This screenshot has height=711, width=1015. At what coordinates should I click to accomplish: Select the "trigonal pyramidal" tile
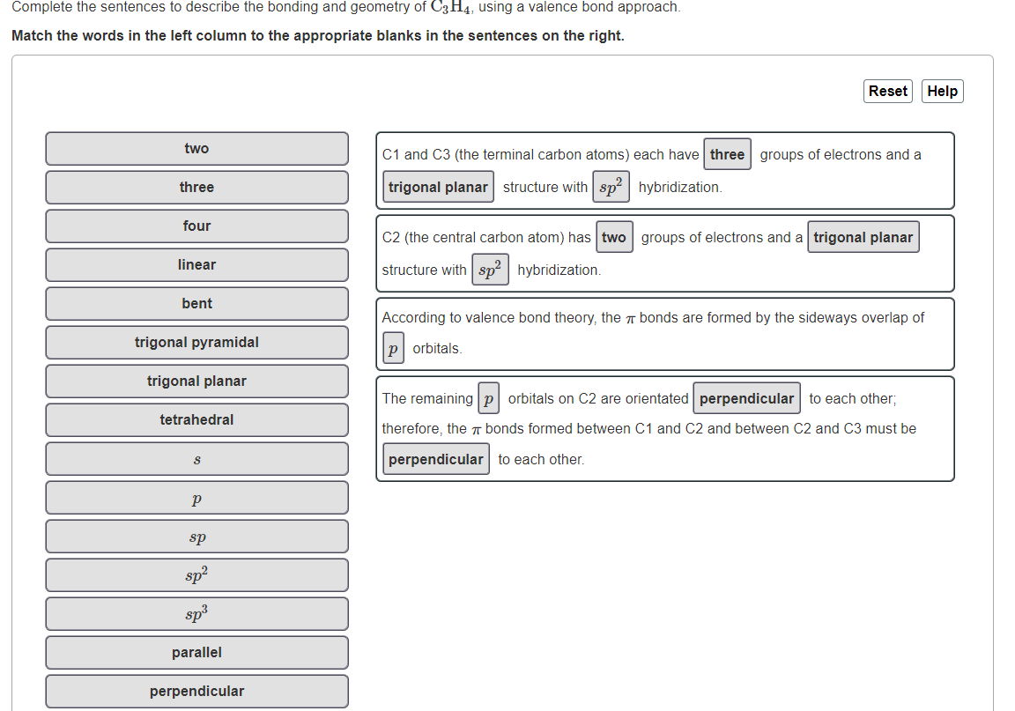pos(196,342)
